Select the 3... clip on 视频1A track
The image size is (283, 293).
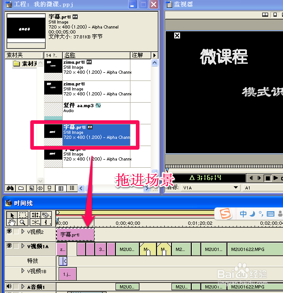tap(101, 249)
